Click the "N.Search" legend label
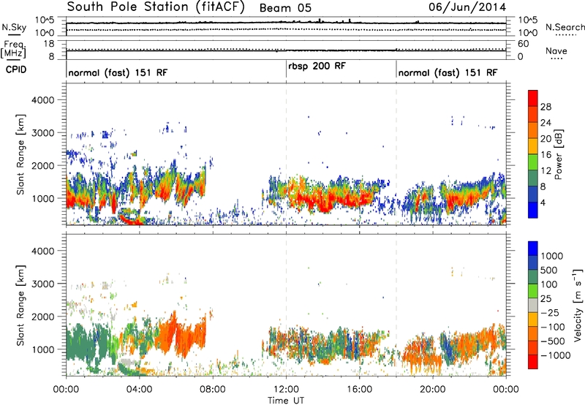Viewport: 585px width, 405px height. pyautogui.click(x=565, y=27)
